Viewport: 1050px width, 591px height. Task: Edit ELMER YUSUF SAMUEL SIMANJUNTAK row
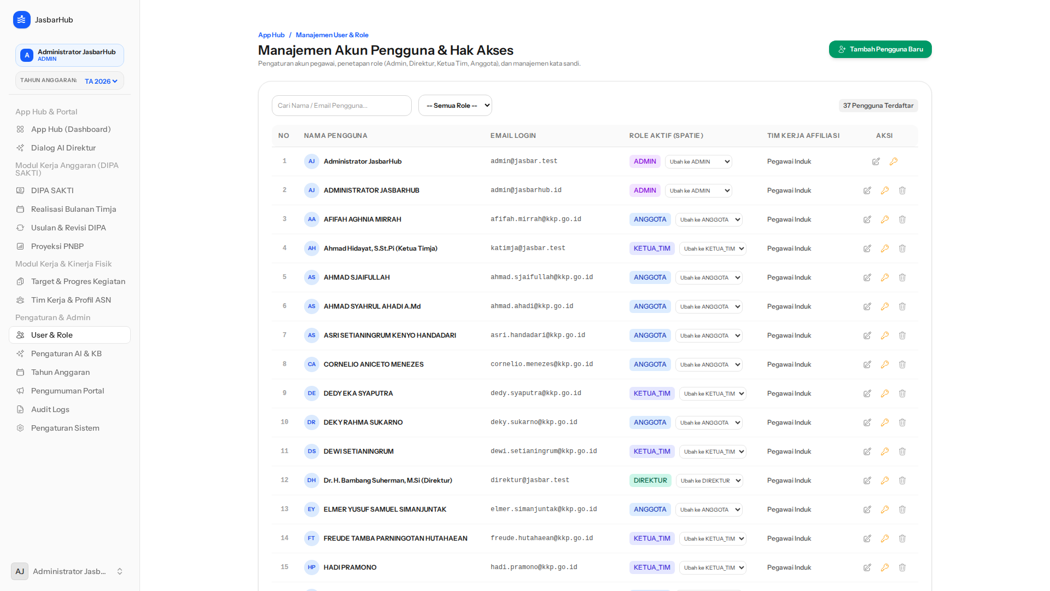click(867, 509)
